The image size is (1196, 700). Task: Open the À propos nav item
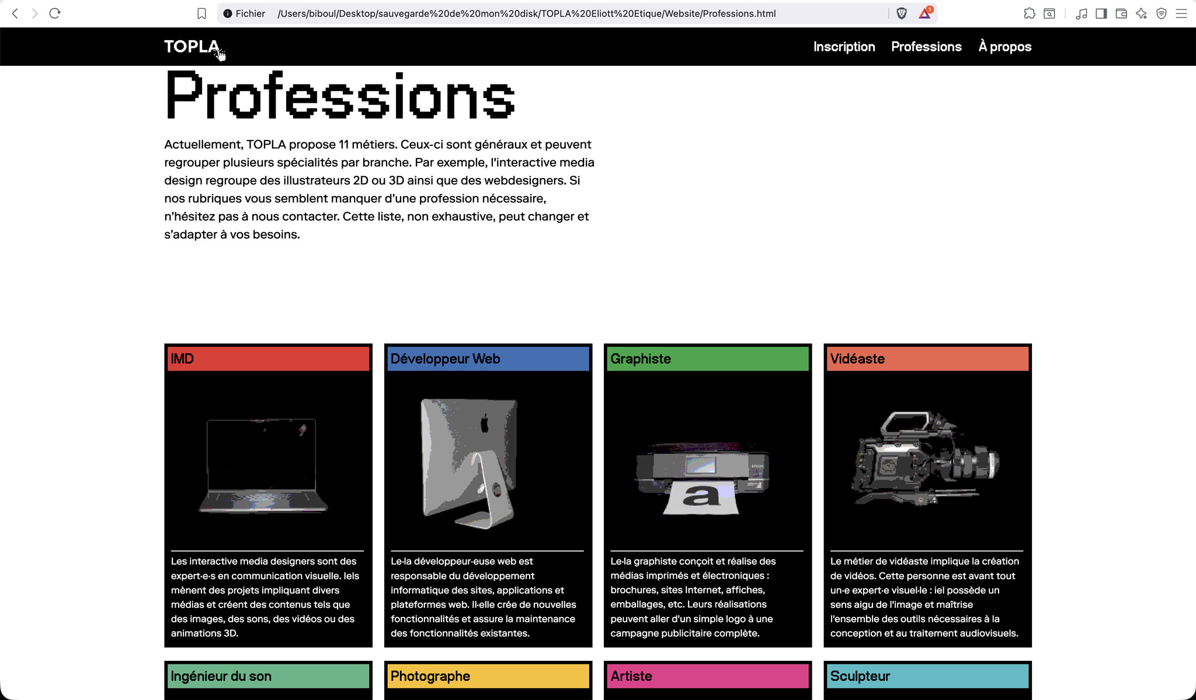pos(1004,47)
